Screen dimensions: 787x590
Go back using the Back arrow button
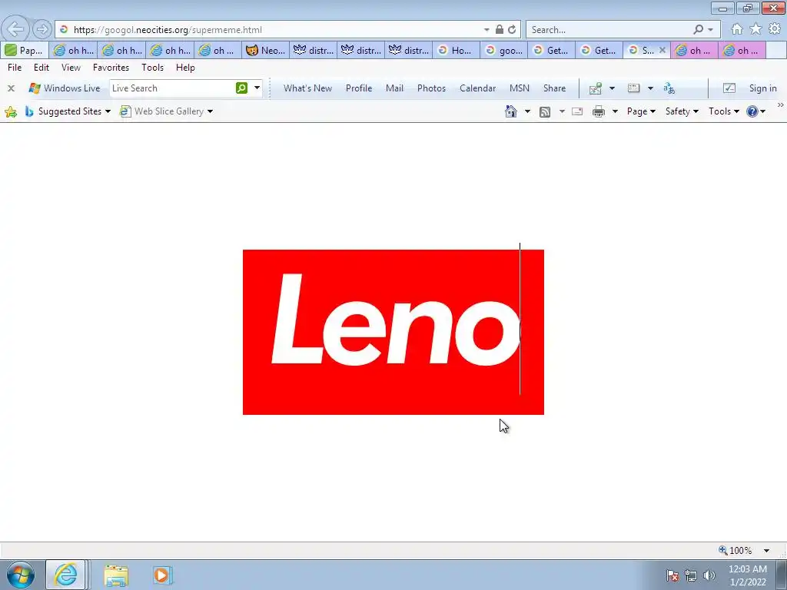click(x=15, y=30)
